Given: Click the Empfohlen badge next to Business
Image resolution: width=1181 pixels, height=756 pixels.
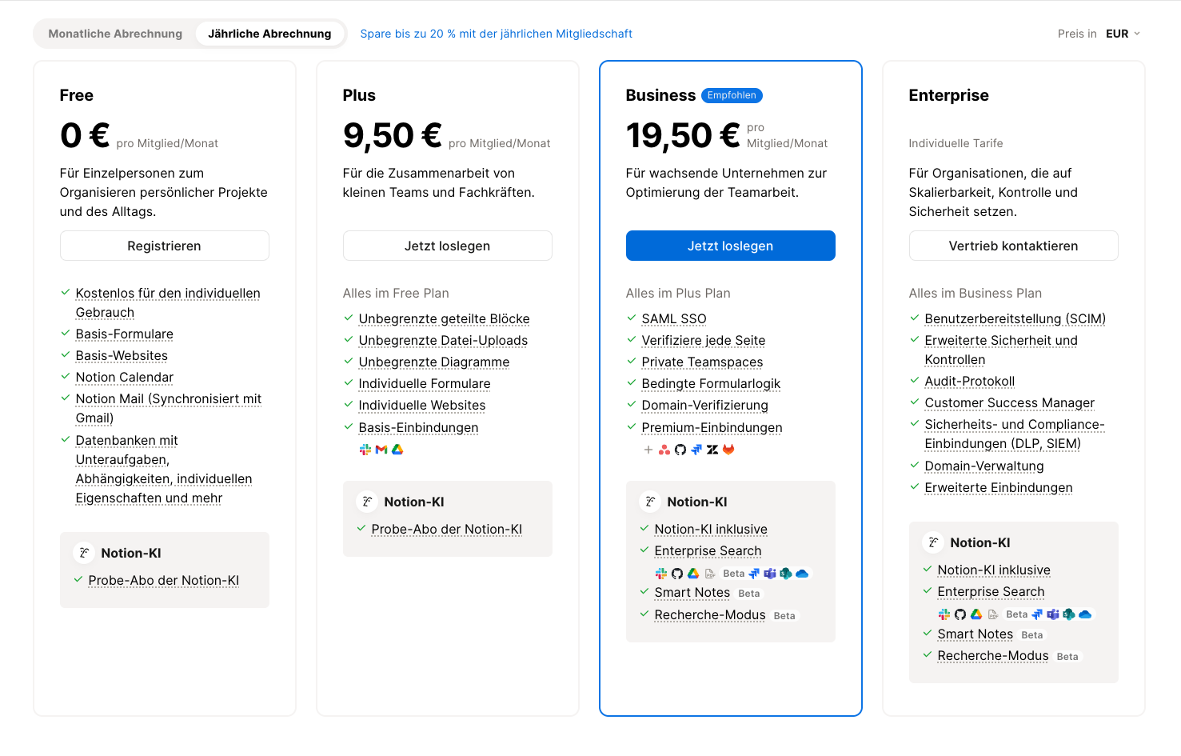Looking at the screenshot, I should pos(732,95).
